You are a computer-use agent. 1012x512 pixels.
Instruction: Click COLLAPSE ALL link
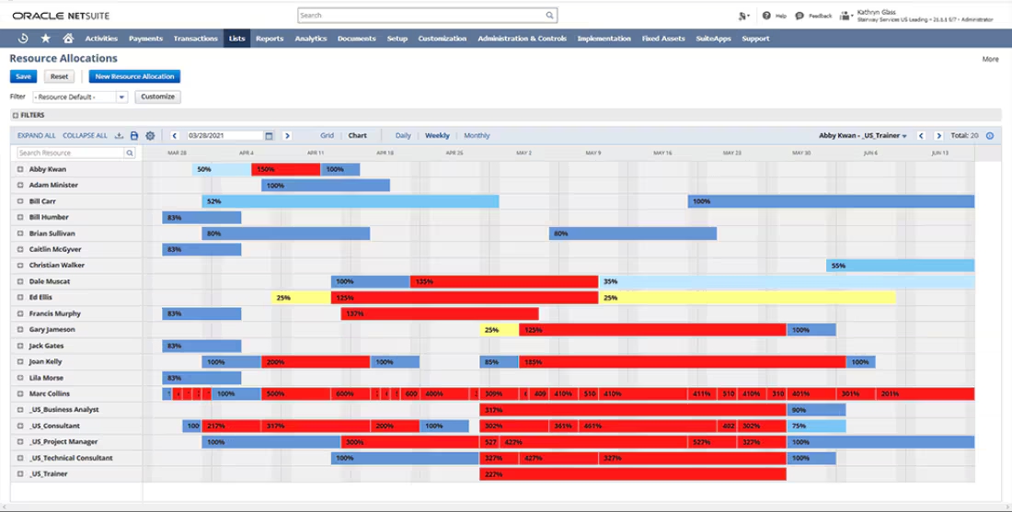pos(85,135)
